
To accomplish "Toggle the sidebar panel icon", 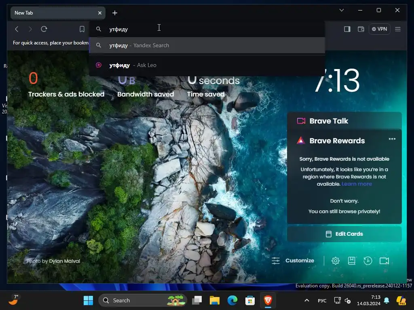I will (347, 29).
